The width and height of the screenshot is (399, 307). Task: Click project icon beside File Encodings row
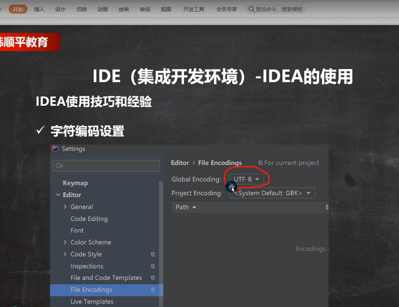153,290
